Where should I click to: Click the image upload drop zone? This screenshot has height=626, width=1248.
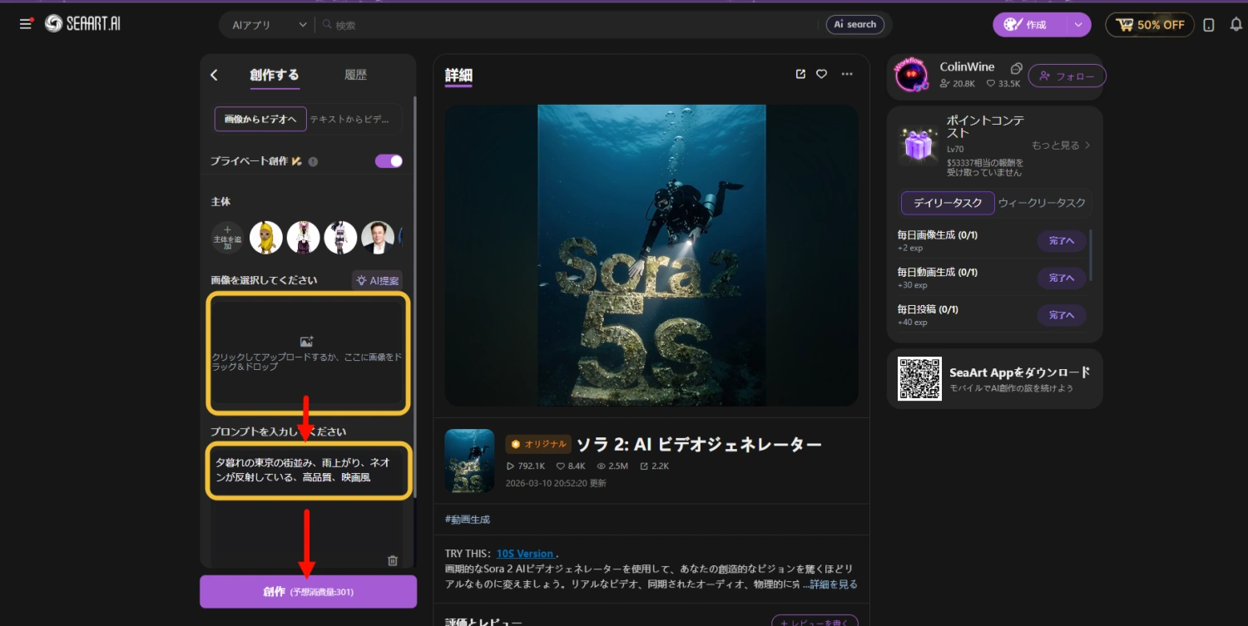(308, 352)
